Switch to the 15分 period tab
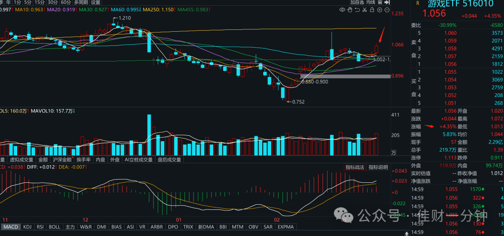This screenshot has height=236, width=504. (40, 2)
